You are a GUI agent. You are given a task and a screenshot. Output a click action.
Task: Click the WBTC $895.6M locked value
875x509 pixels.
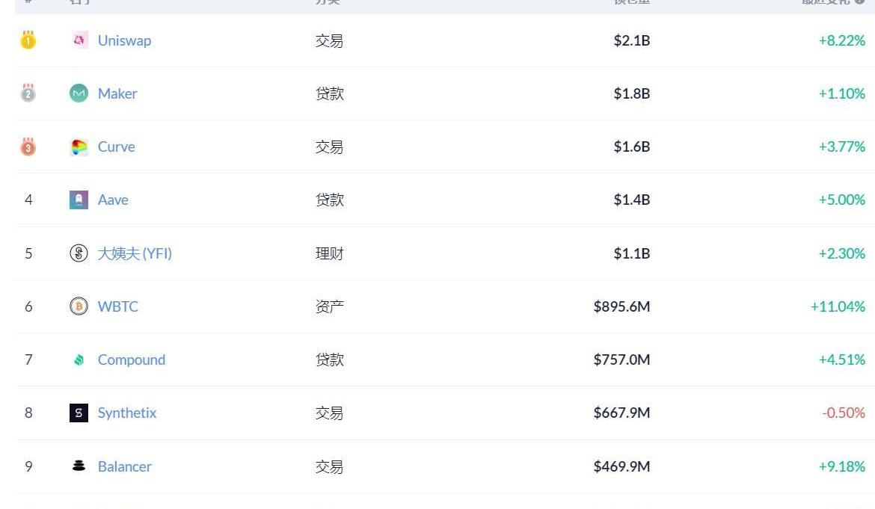coord(621,306)
